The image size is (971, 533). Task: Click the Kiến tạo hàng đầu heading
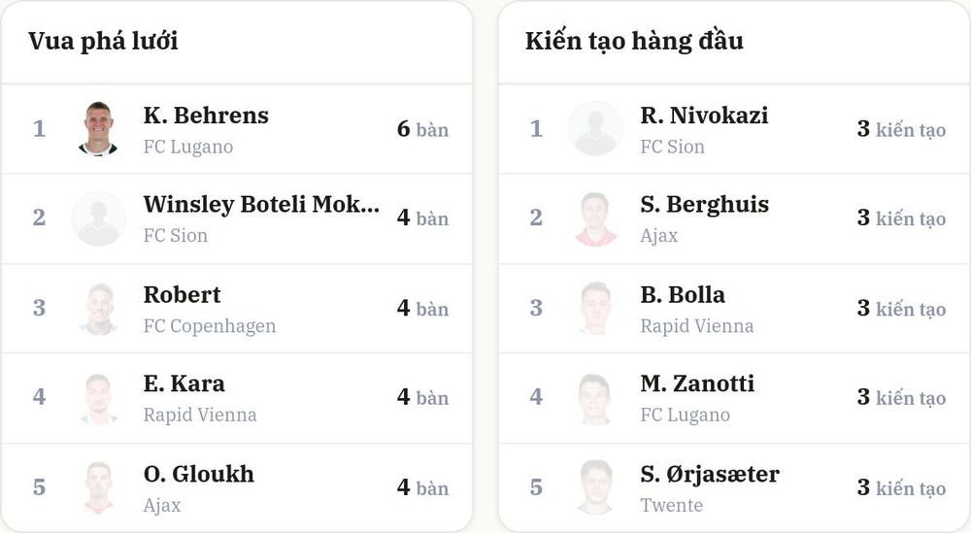pos(634,42)
